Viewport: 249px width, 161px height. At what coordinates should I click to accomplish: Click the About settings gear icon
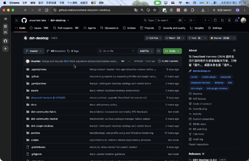point(234,50)
